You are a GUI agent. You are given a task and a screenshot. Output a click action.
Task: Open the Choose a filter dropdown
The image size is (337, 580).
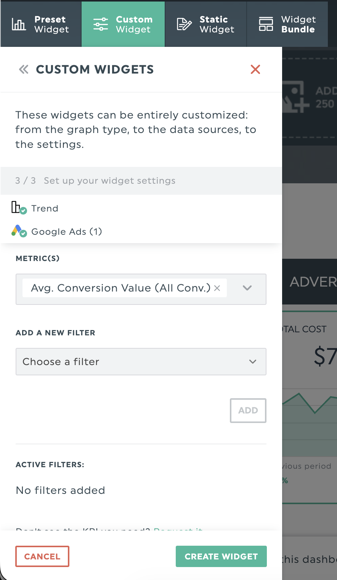(x=141, y=362)
